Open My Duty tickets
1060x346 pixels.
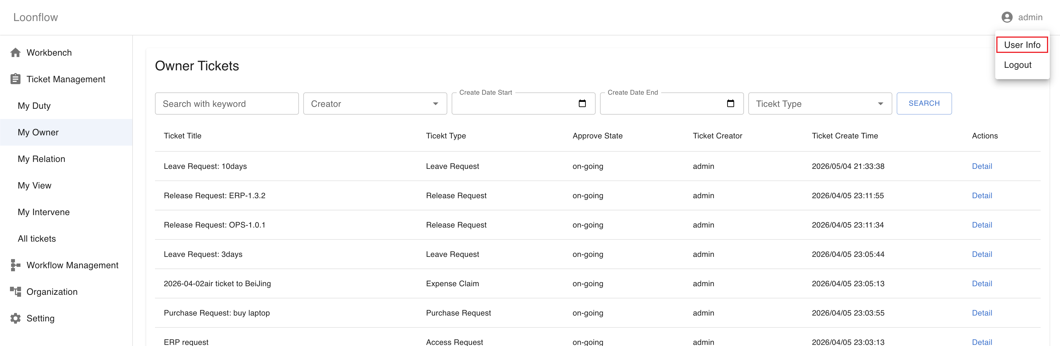(66, 106)
